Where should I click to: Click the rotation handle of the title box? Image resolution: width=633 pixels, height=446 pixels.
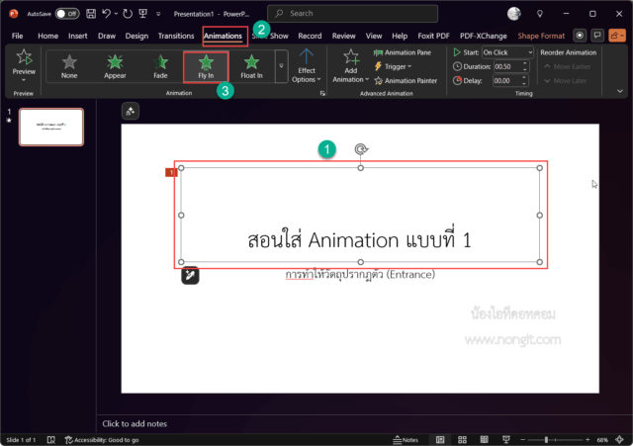(x=360, y=149)
